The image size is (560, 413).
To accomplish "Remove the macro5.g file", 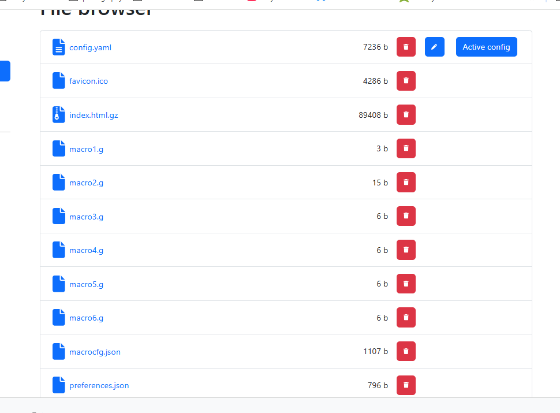I will [406, 284].
